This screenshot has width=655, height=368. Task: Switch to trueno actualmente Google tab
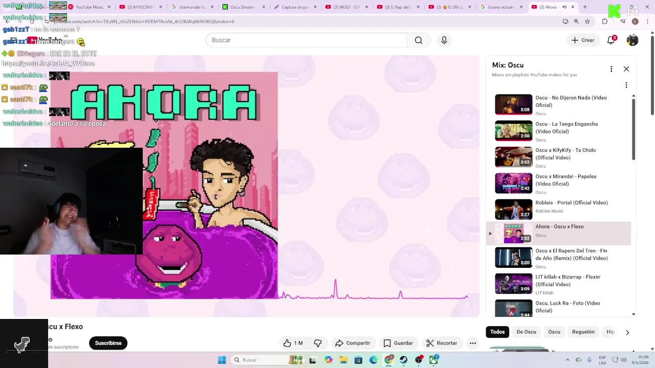pos(501,7)
